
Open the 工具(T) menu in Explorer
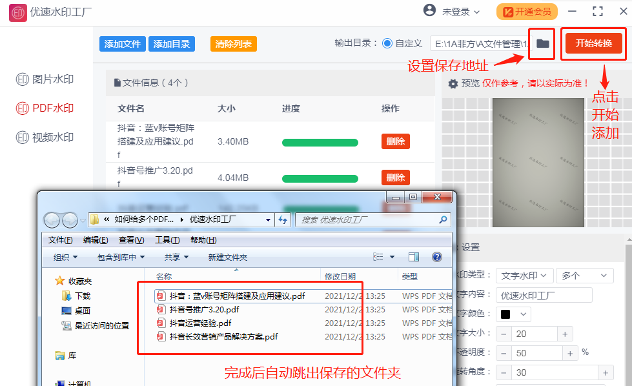pyautogui.click(x=167, y=240)
